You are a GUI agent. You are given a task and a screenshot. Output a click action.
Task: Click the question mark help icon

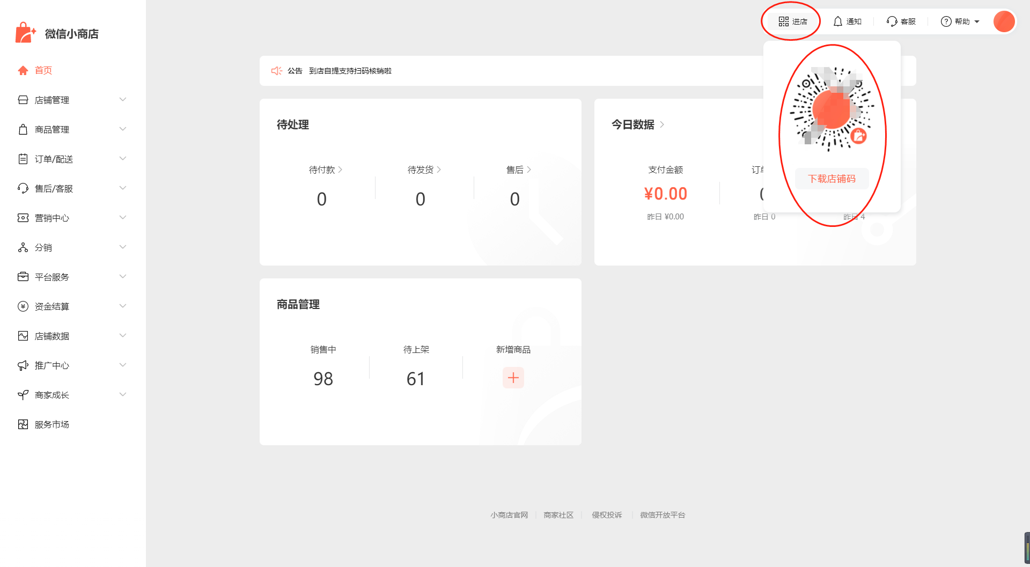pos(946,21)
